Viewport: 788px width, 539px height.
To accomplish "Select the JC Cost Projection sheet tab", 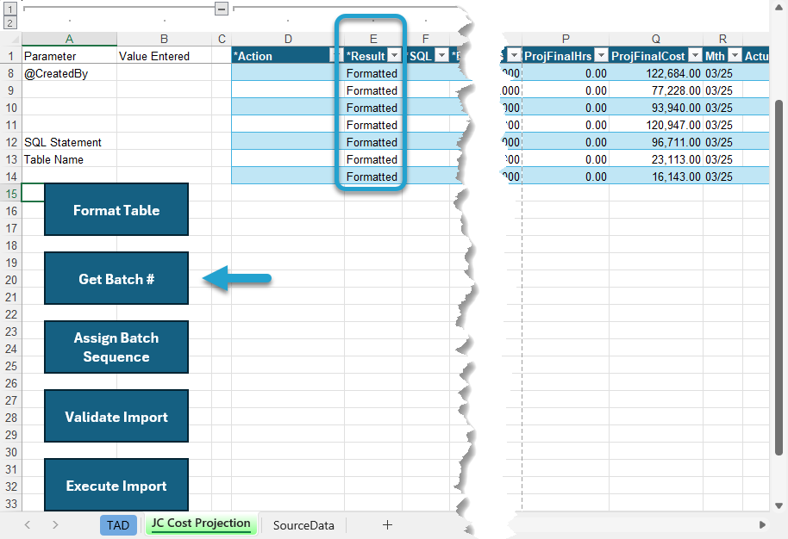I will pos(201,524).
